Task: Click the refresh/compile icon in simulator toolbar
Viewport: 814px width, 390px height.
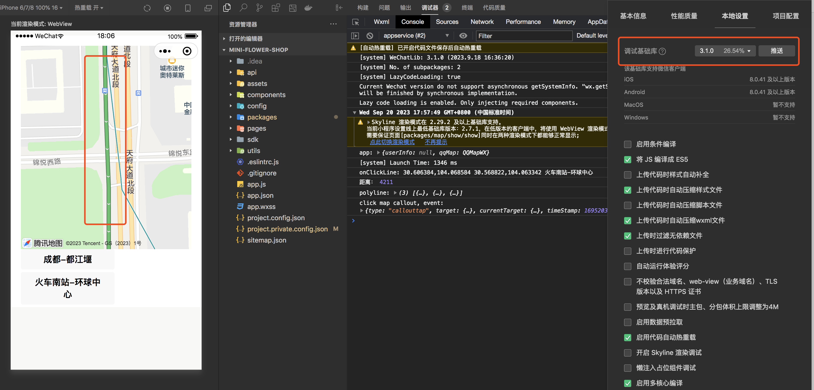Action: coord(147,8)
